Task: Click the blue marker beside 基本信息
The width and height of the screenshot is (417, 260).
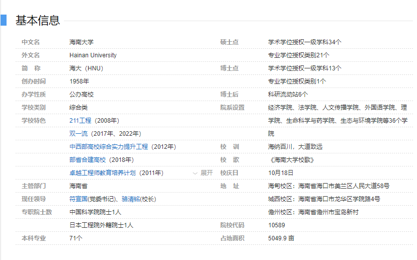Action: (x=4, y=20)
